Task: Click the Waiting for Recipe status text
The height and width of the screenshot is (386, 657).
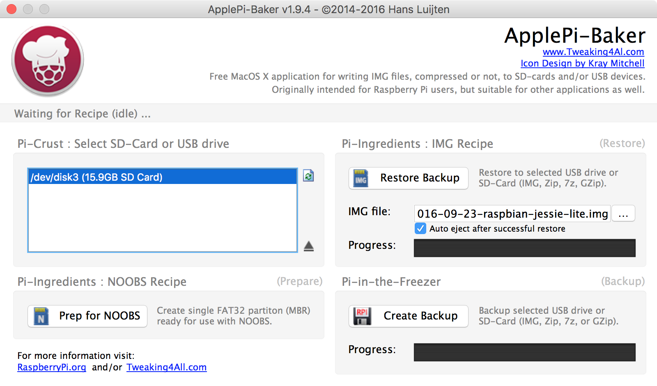Action: pos(83,114)
